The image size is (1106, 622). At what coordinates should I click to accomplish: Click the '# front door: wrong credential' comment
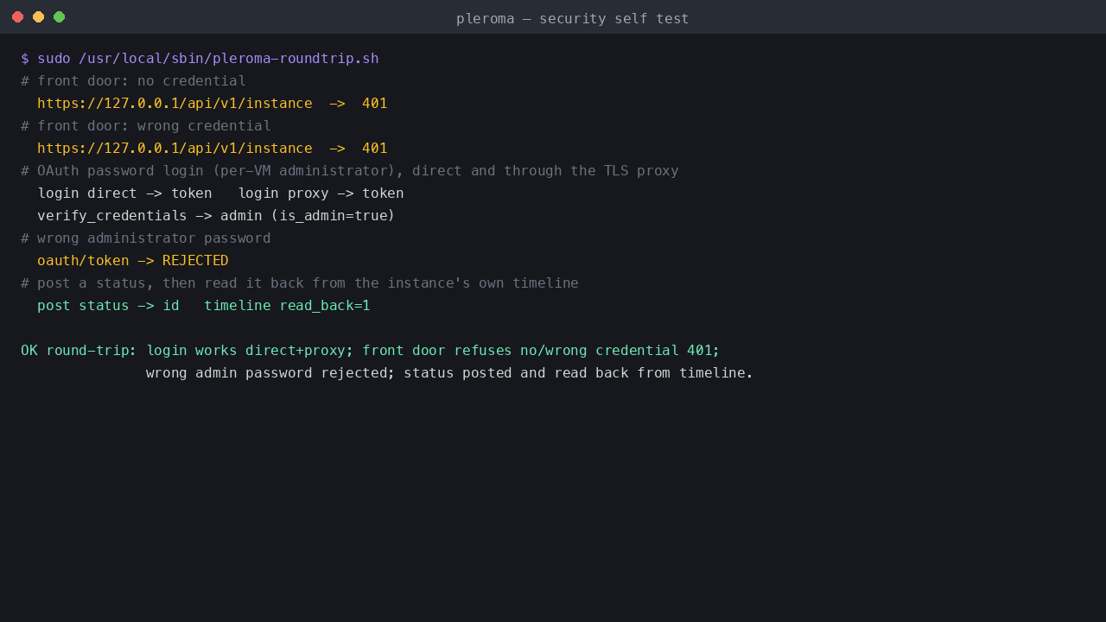pos(146,126)
